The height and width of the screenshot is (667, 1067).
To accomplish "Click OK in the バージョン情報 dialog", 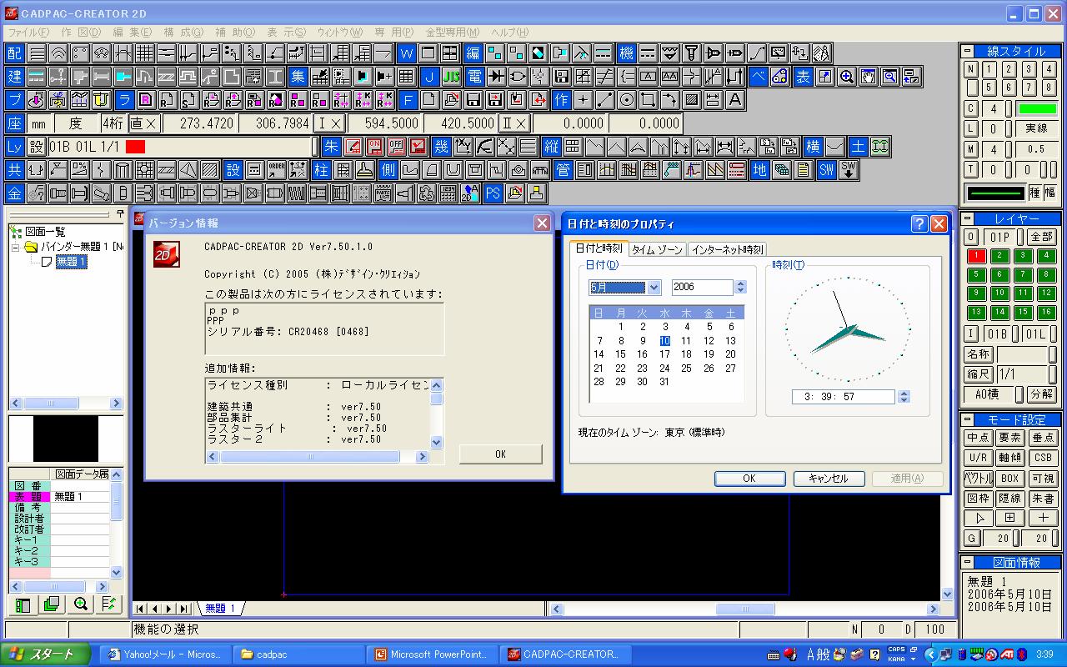I will point(500,454).
